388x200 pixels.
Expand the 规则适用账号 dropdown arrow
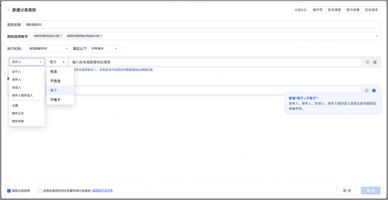(x=377, y=36)
